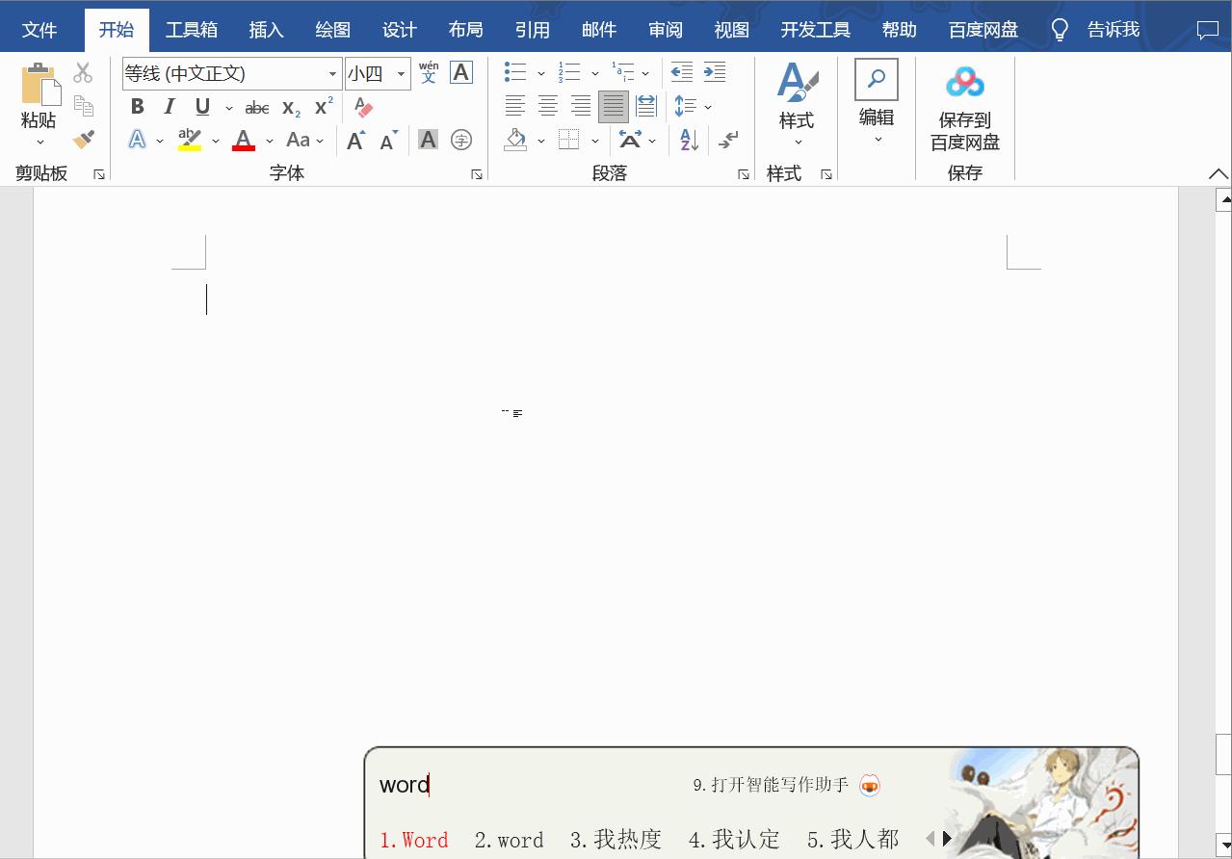Apply underline to text
The image size is (1232, 859).
click(201, 107)
